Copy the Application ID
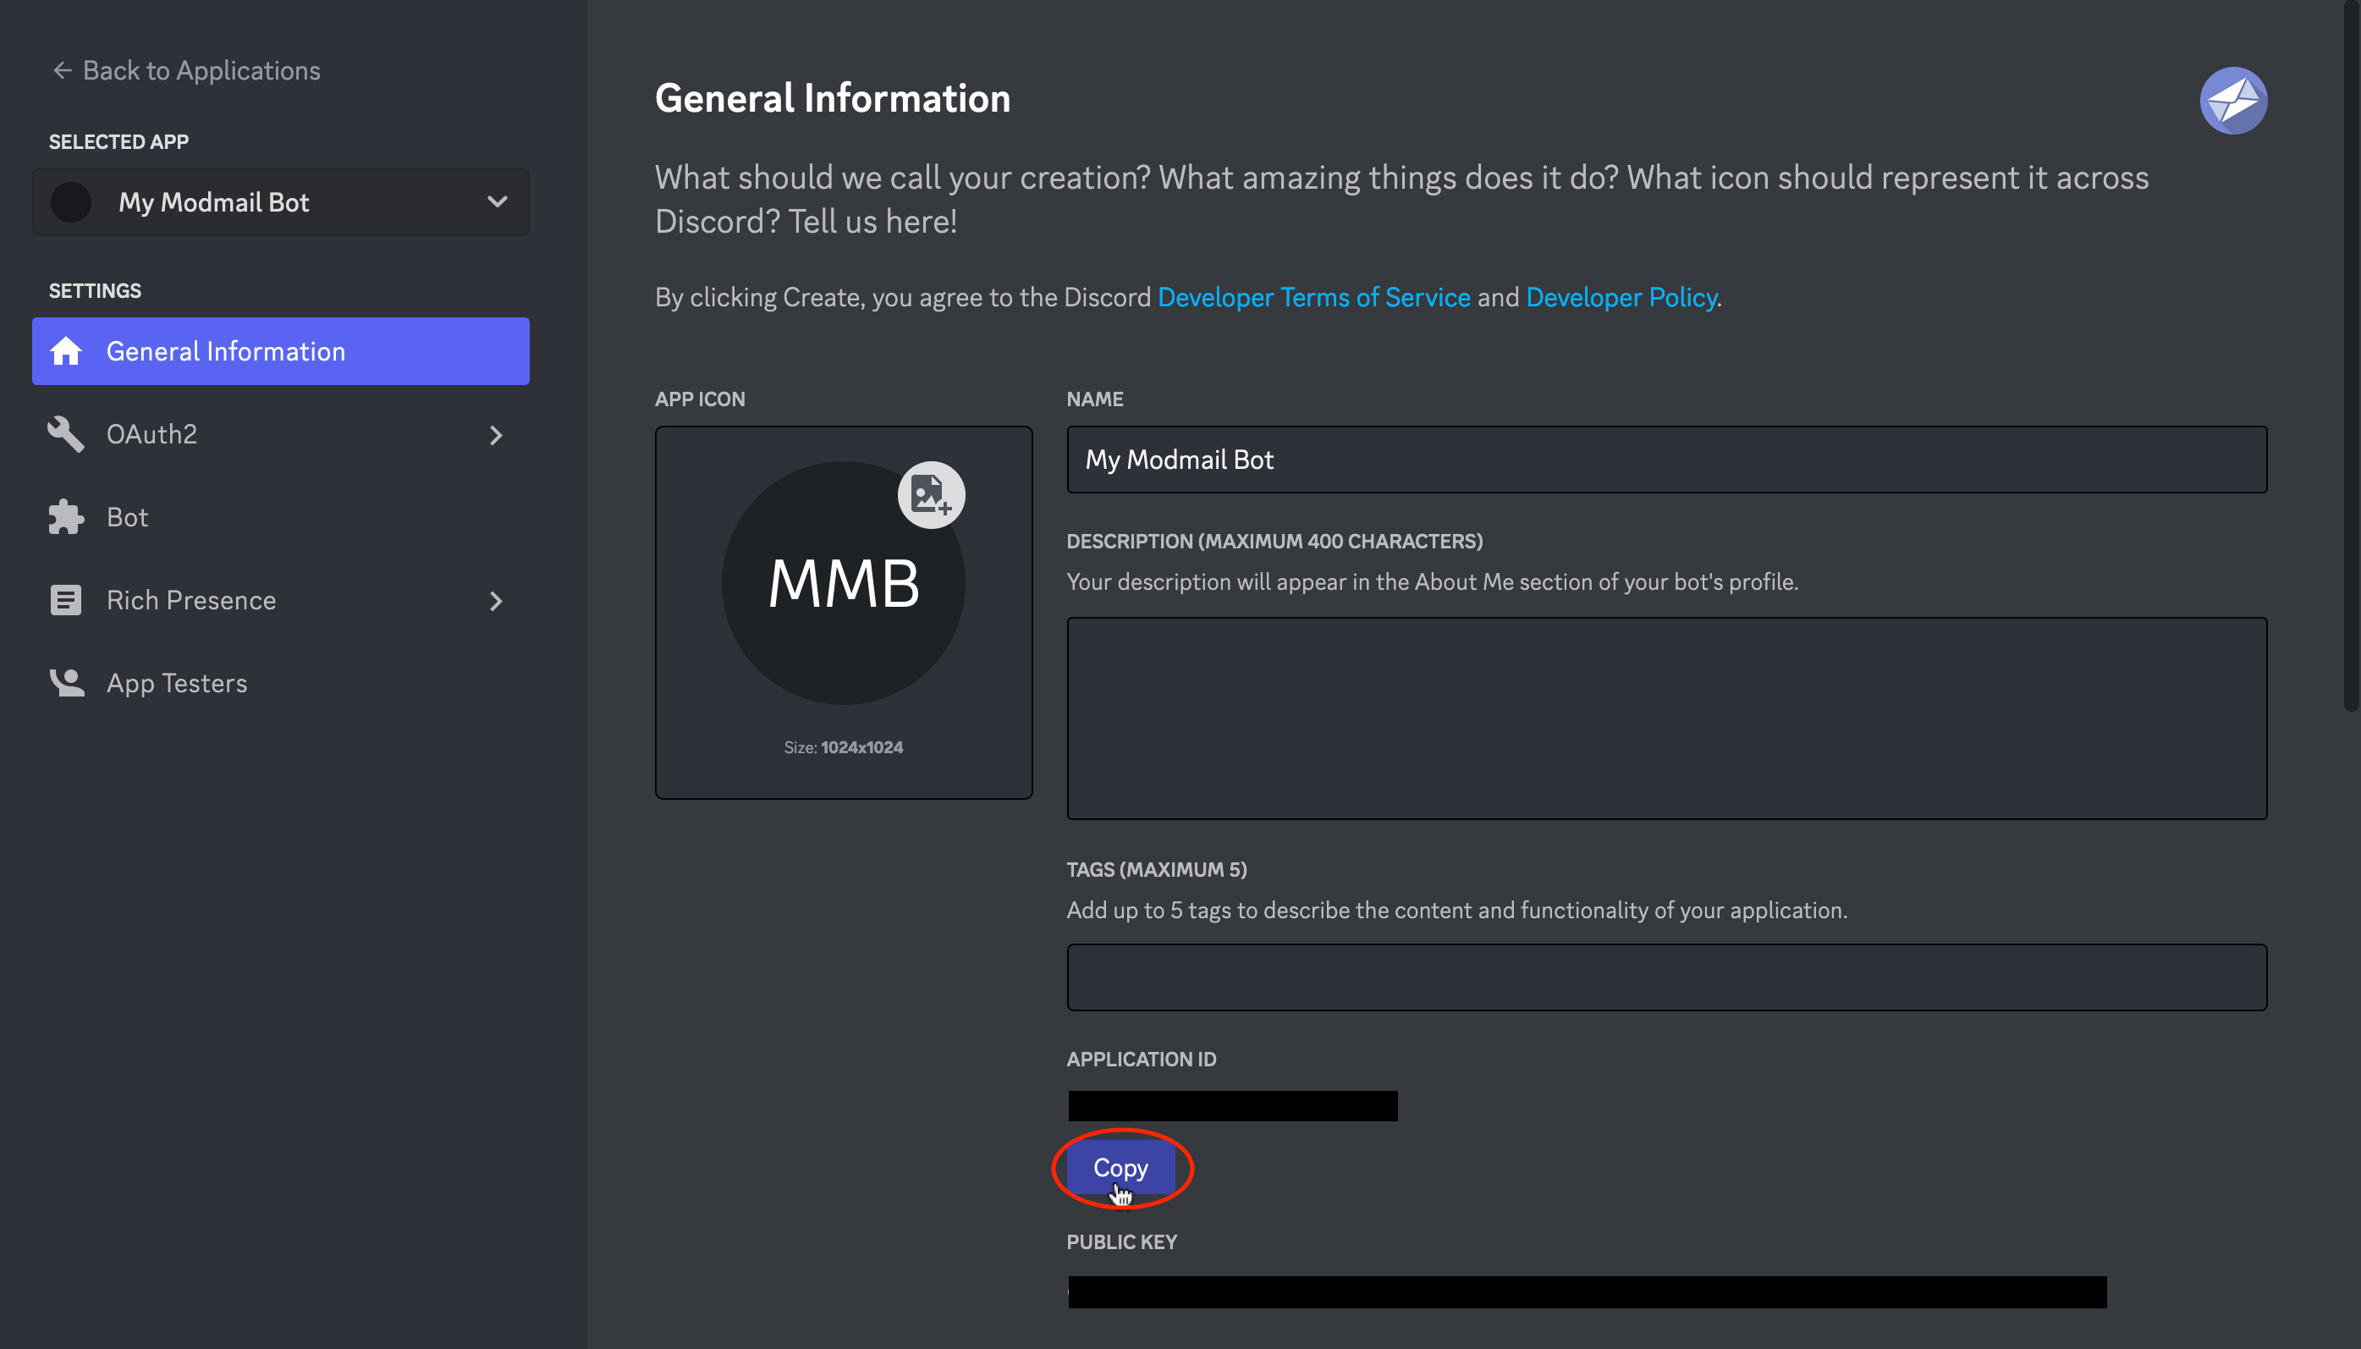This screenshot has height=1349, width=2361. (x=1120, y=1169)
